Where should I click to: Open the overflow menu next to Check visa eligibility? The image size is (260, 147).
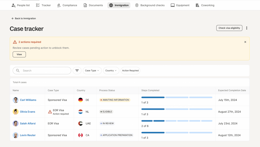247,28
